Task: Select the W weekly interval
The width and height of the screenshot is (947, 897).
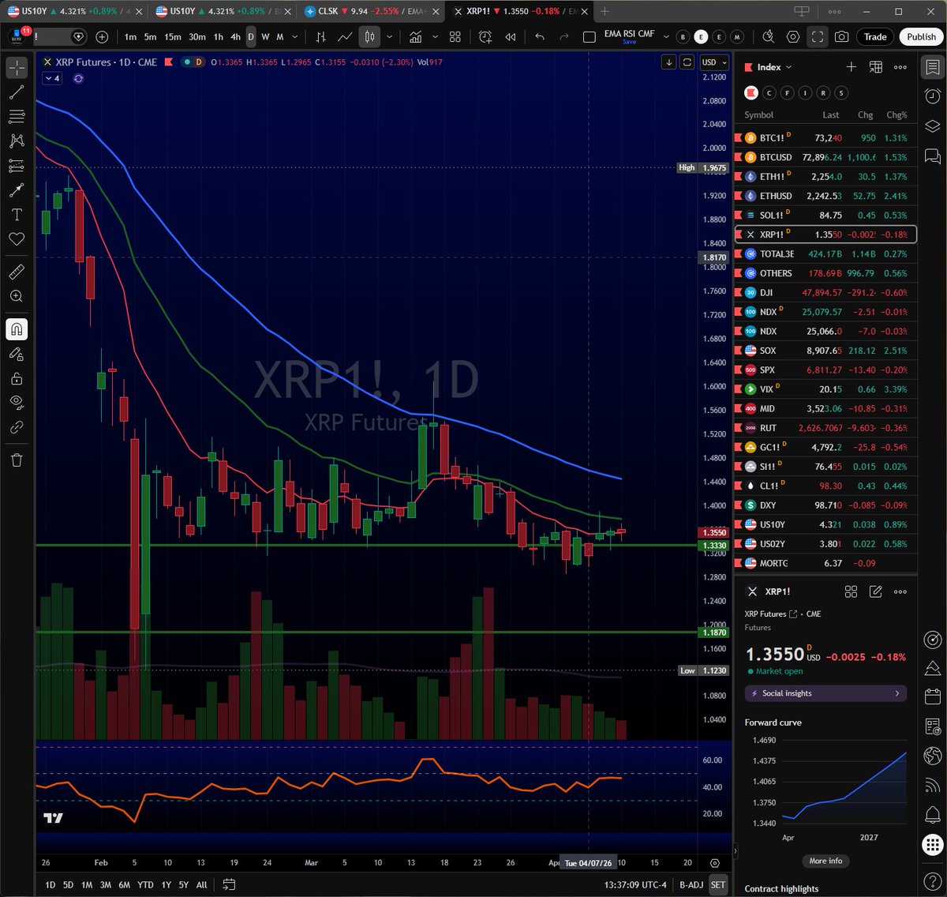Action: coord(265,37)
